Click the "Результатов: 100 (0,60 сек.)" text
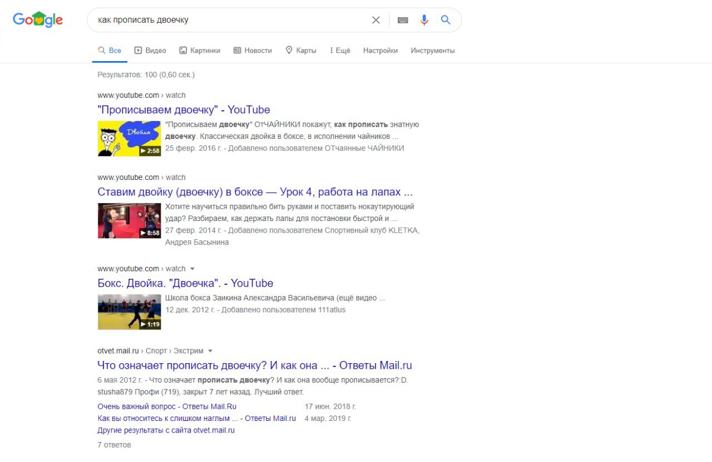Image resolution: width=712 pixels, height=462 pixels. tap(146, 74)
